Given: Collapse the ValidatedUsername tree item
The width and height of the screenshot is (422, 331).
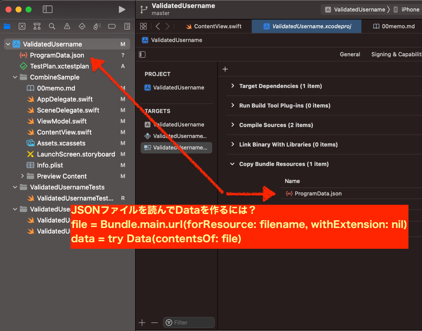Looking at the screenshot, I should point(8,44).
